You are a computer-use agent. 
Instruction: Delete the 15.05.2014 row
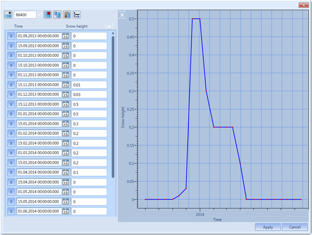(11, 201)
